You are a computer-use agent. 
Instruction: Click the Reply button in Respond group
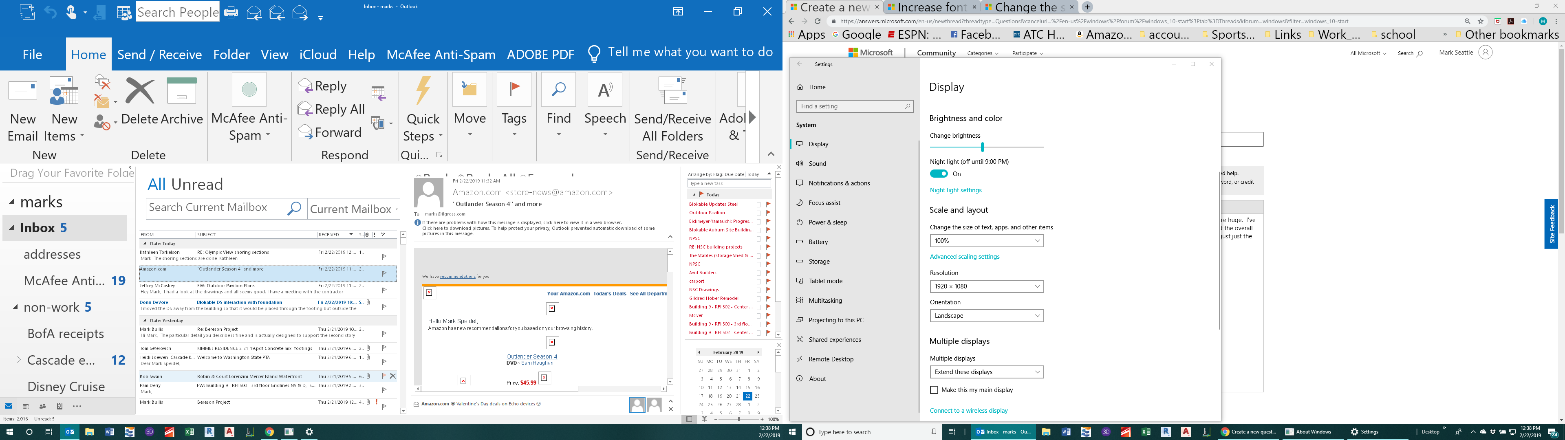[x=323, y=86]
